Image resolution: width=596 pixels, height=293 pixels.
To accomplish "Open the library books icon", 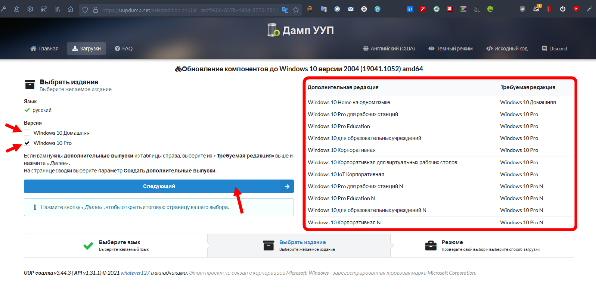I will coord(57,9).
